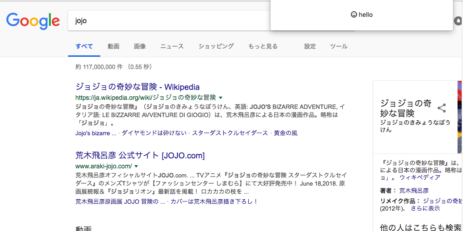Open the 設定 menu

(310, 46)
